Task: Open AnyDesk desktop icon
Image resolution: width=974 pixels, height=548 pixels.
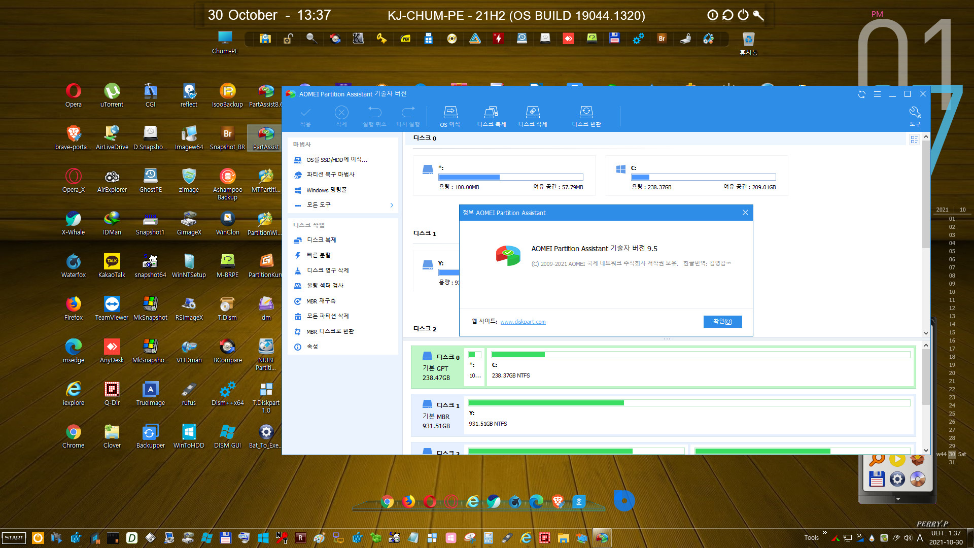Action: tap(112, 351)
